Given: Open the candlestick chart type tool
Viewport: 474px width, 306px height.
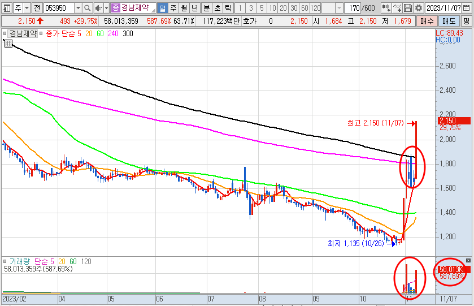Looking at the screenshot, I should tap(386, 8).
